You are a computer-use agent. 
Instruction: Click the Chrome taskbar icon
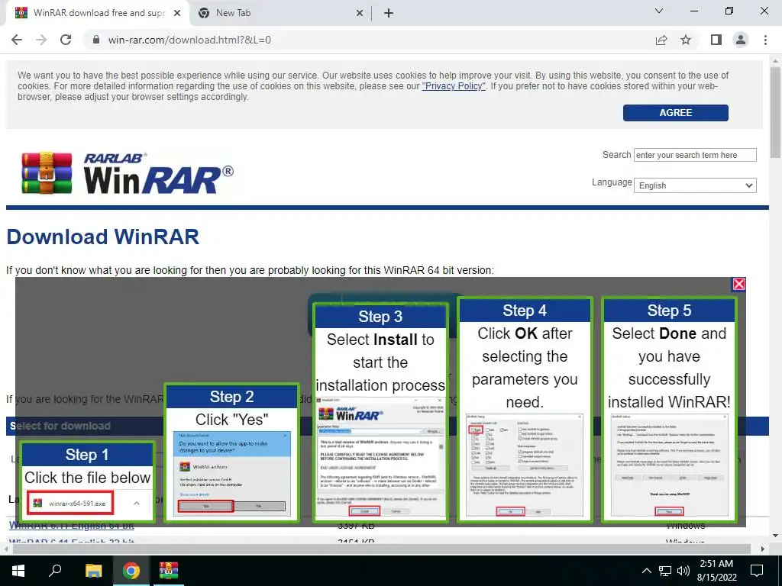click(x=131, y=571)
